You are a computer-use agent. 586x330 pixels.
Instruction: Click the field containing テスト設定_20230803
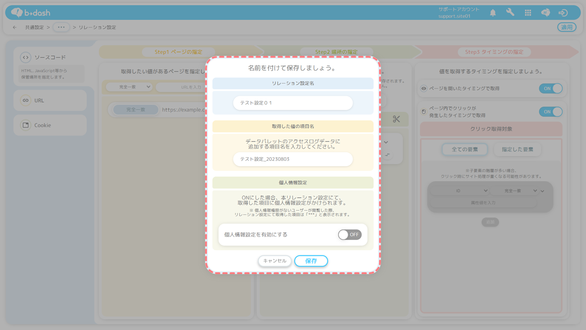[293, 159]
